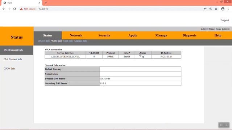Click the IGMP column header
The height and width of the screenshot is (130, 232).
(x=127, y=53)
